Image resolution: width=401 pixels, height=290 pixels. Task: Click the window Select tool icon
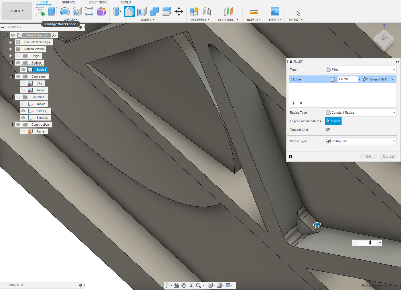(295, 11)
